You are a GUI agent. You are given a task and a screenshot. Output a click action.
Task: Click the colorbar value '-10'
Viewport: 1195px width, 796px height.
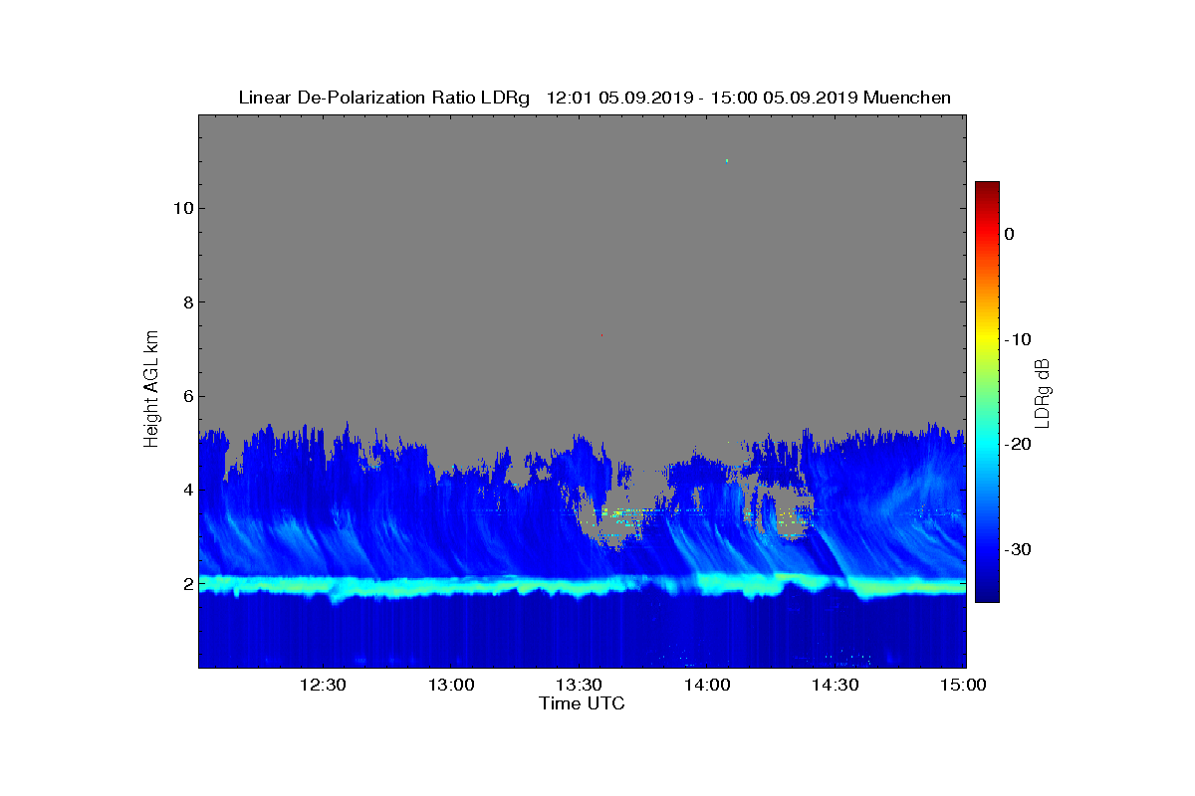click(x=1017, y=339)
